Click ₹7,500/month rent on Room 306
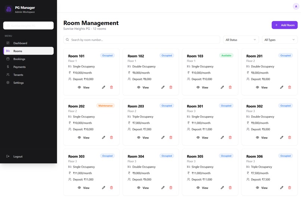The image size is (301, 202). tap(260, 173)
